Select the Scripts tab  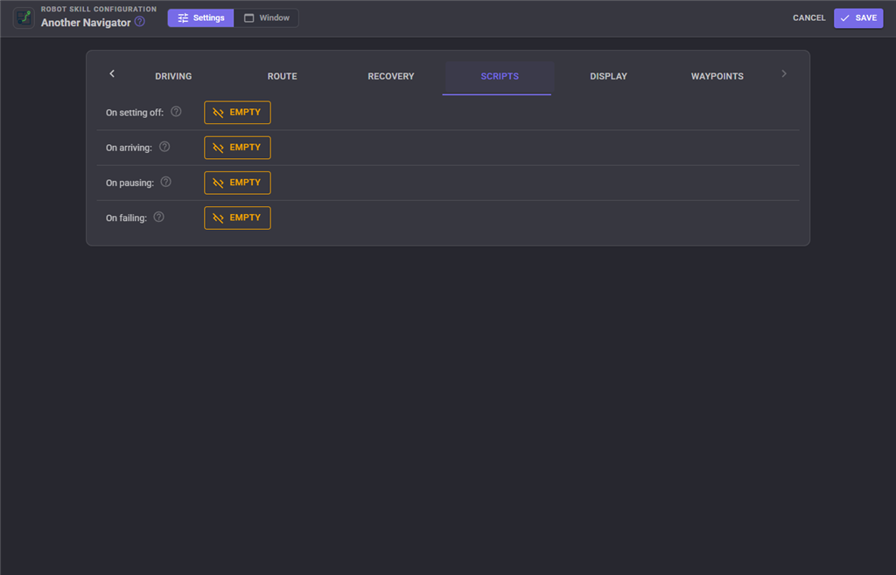click(x=500, y=76)
